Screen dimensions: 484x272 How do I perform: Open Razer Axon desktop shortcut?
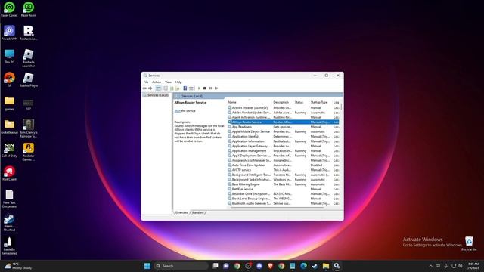pyautogui.click(x=29, y=9)
